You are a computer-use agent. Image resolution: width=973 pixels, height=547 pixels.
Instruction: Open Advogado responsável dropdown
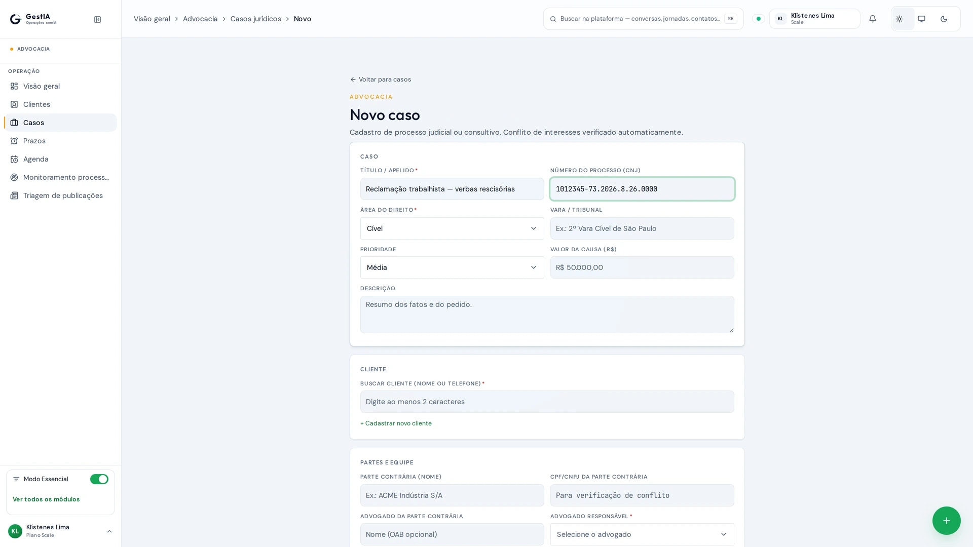click(x=642, y=534)
